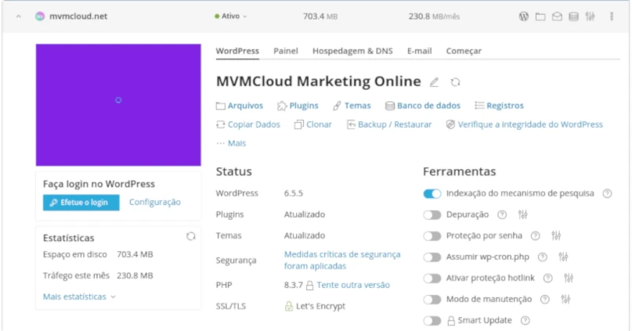Open file manager folder icon in header
The width and height of the screenshot is (632, 331).
coord(540,16)
